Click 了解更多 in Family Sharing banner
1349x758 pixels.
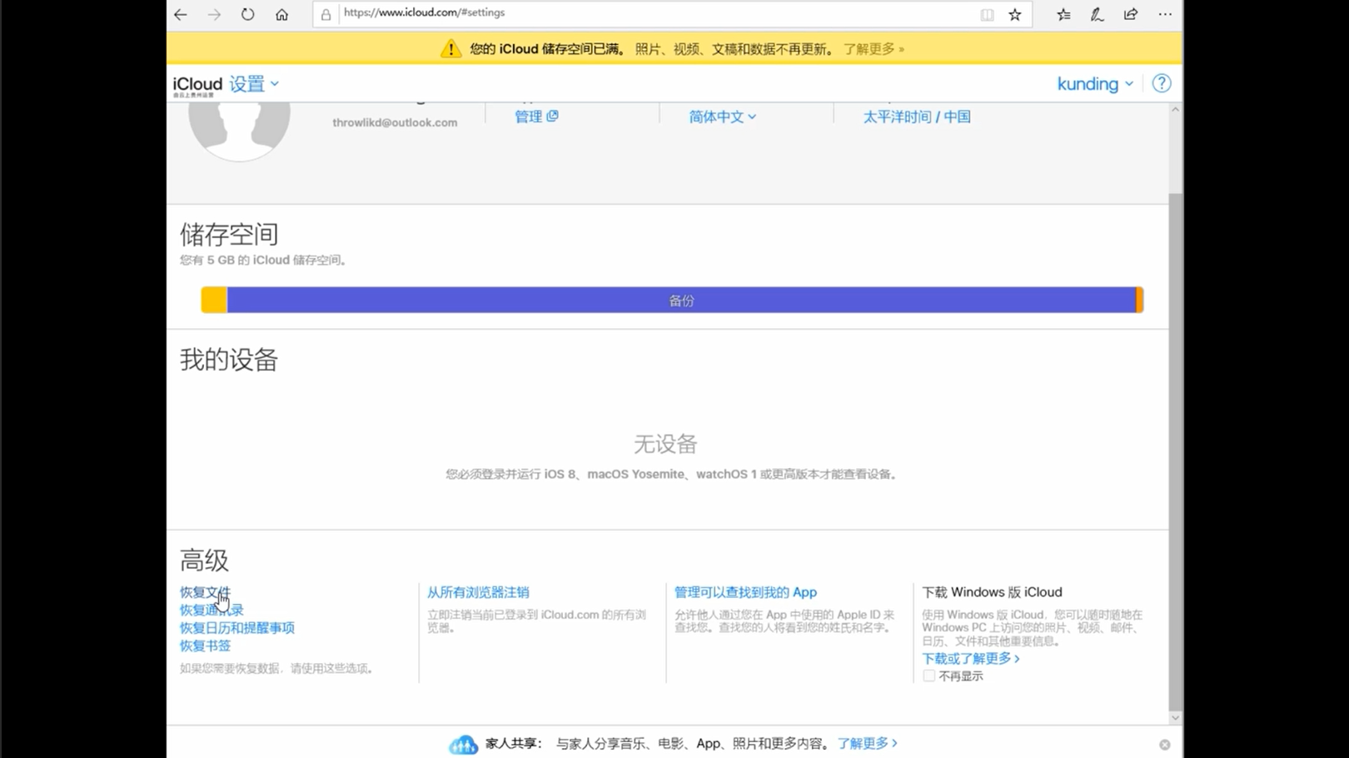click(867, 743)
